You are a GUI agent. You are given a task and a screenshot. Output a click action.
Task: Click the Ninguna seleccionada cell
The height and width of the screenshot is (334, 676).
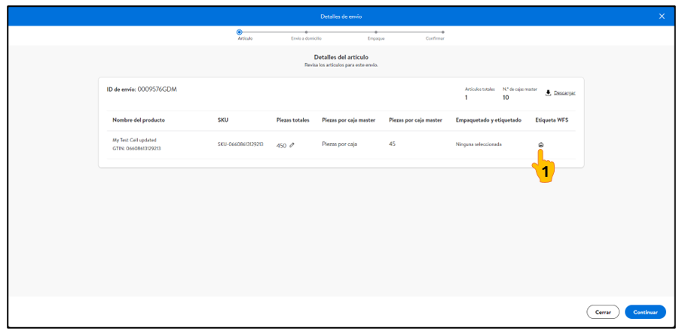(x=479, y=144)
